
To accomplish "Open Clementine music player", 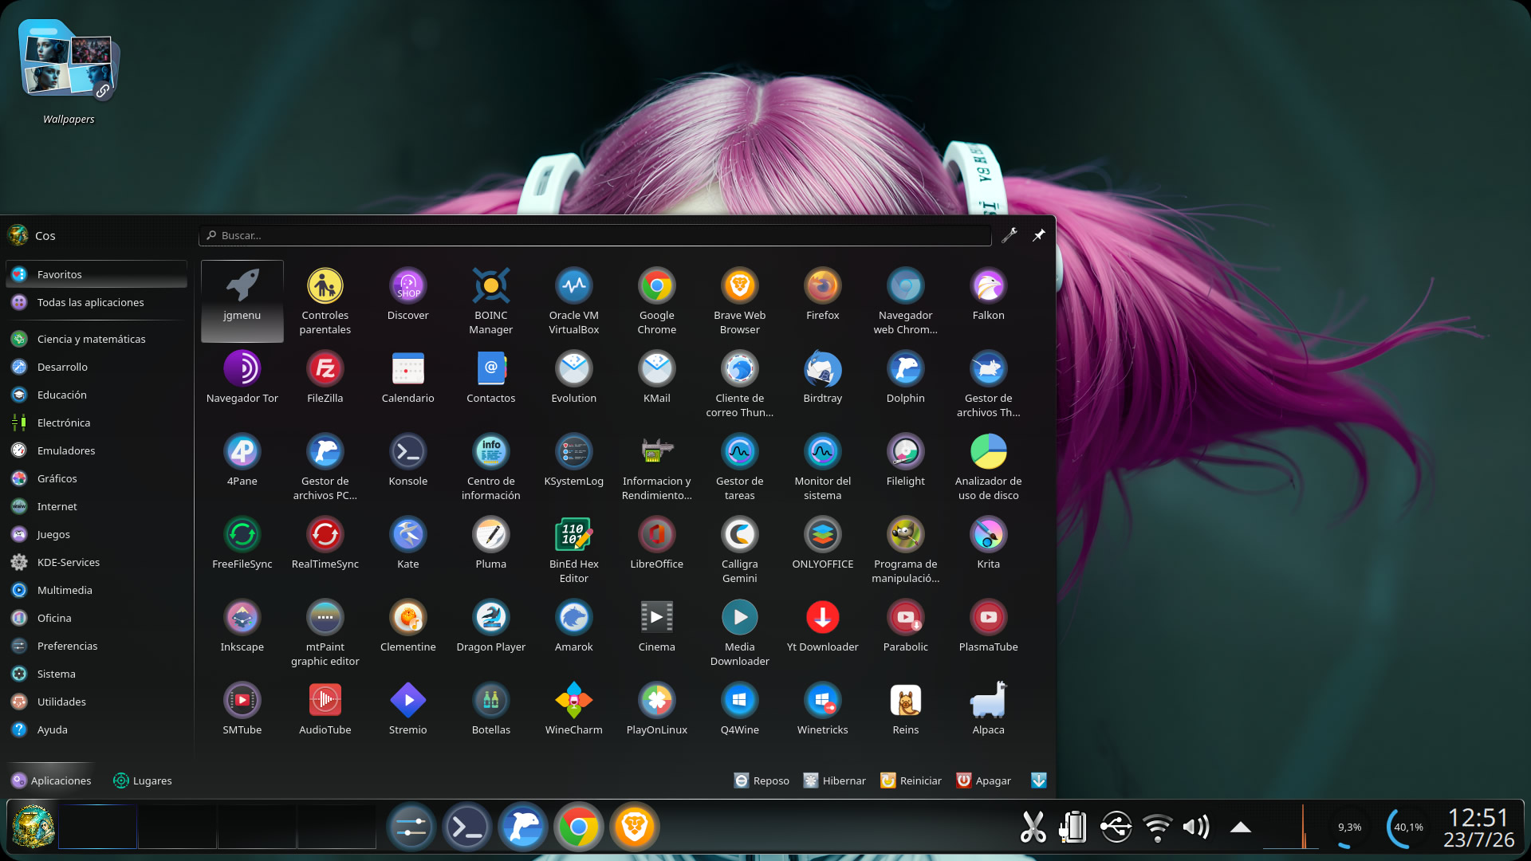I will click(408, 625).
